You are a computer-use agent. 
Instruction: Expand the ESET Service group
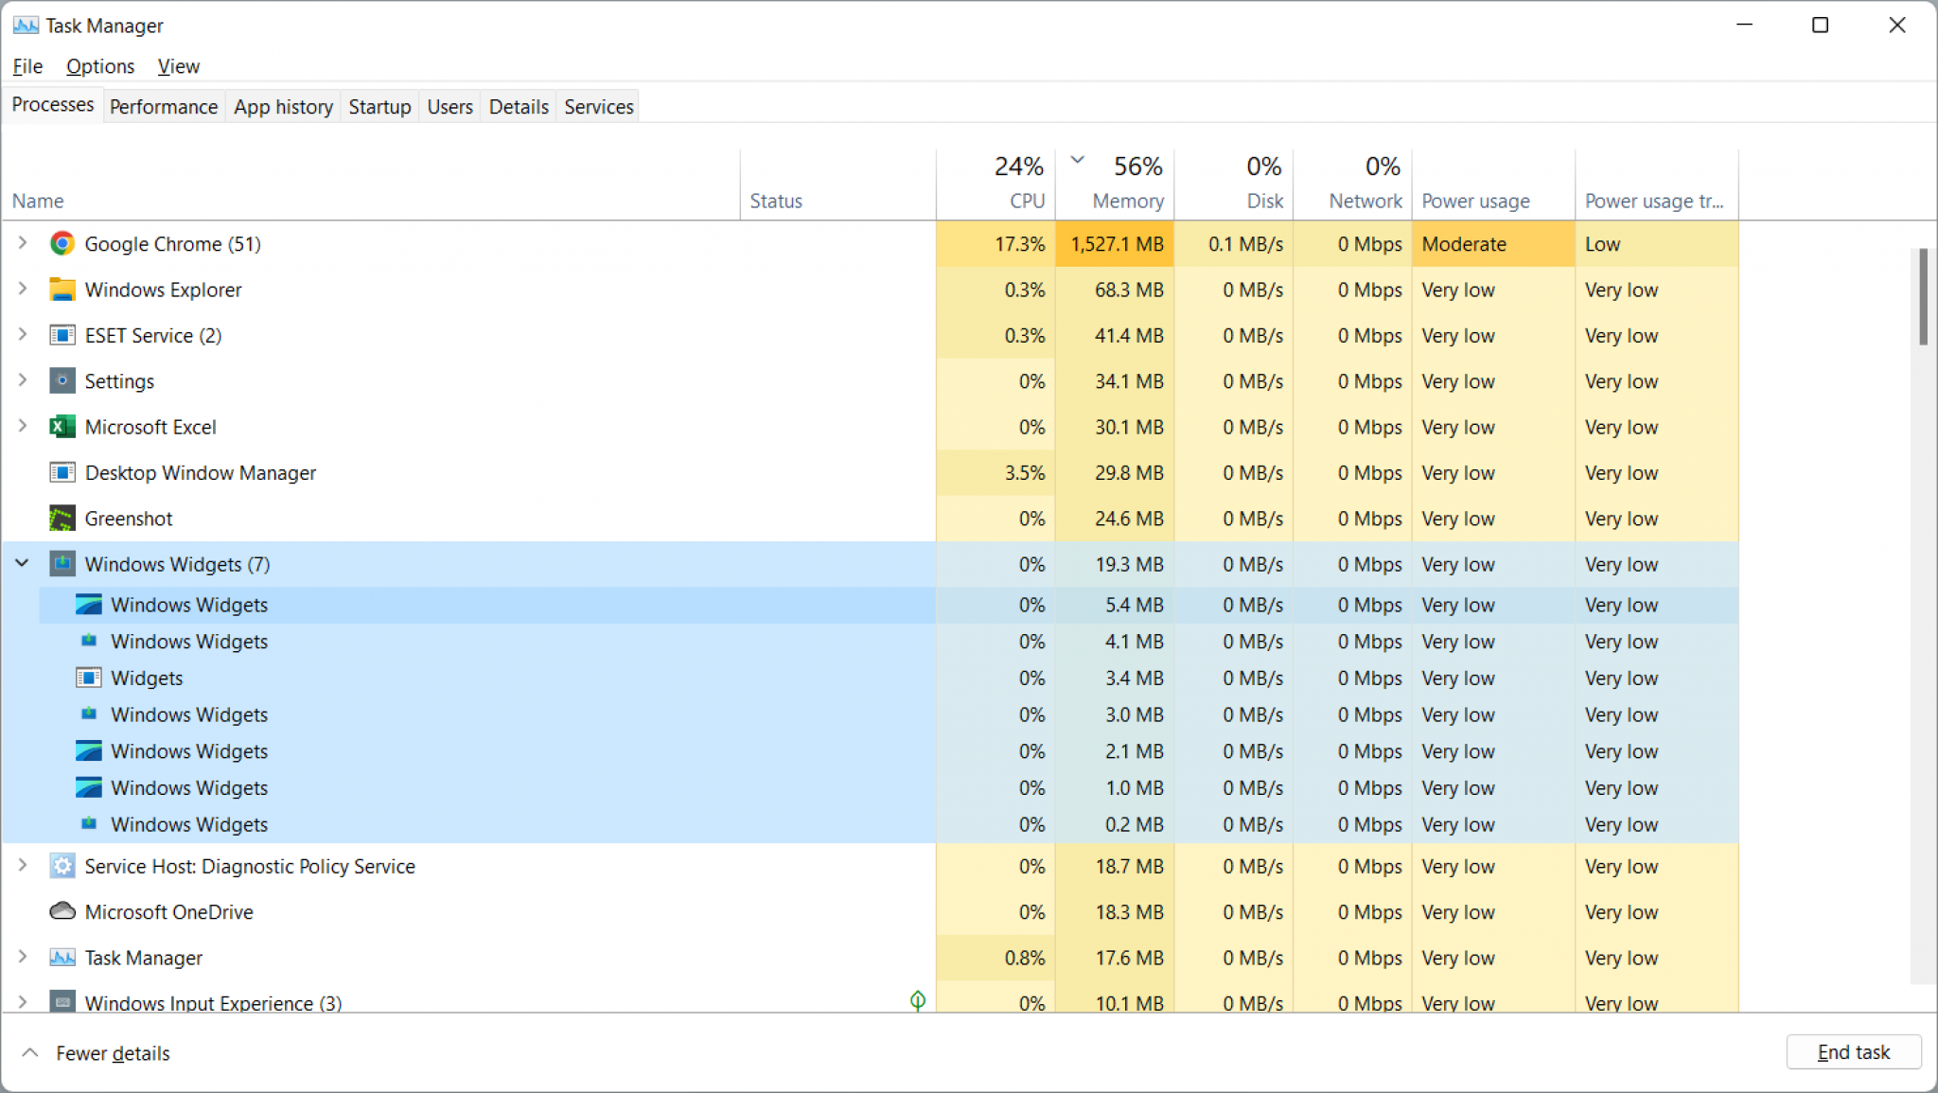coord(22,335)
